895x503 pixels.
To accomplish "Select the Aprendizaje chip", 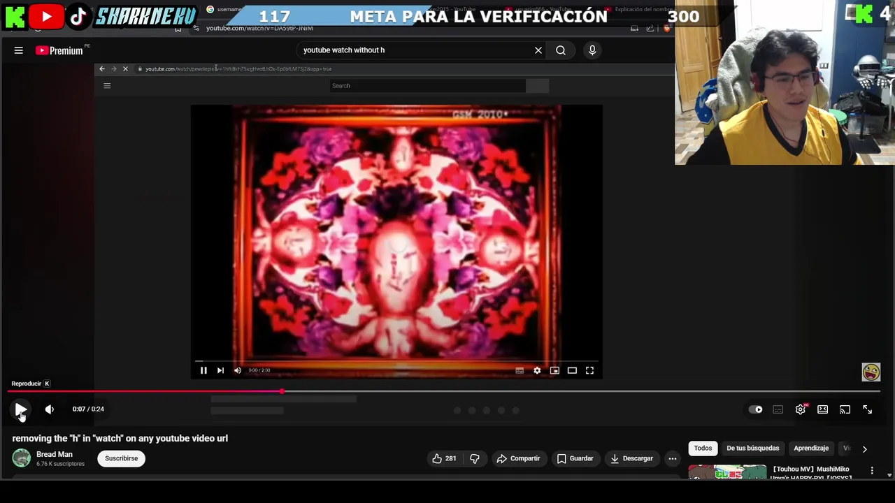I will point(811,449).
